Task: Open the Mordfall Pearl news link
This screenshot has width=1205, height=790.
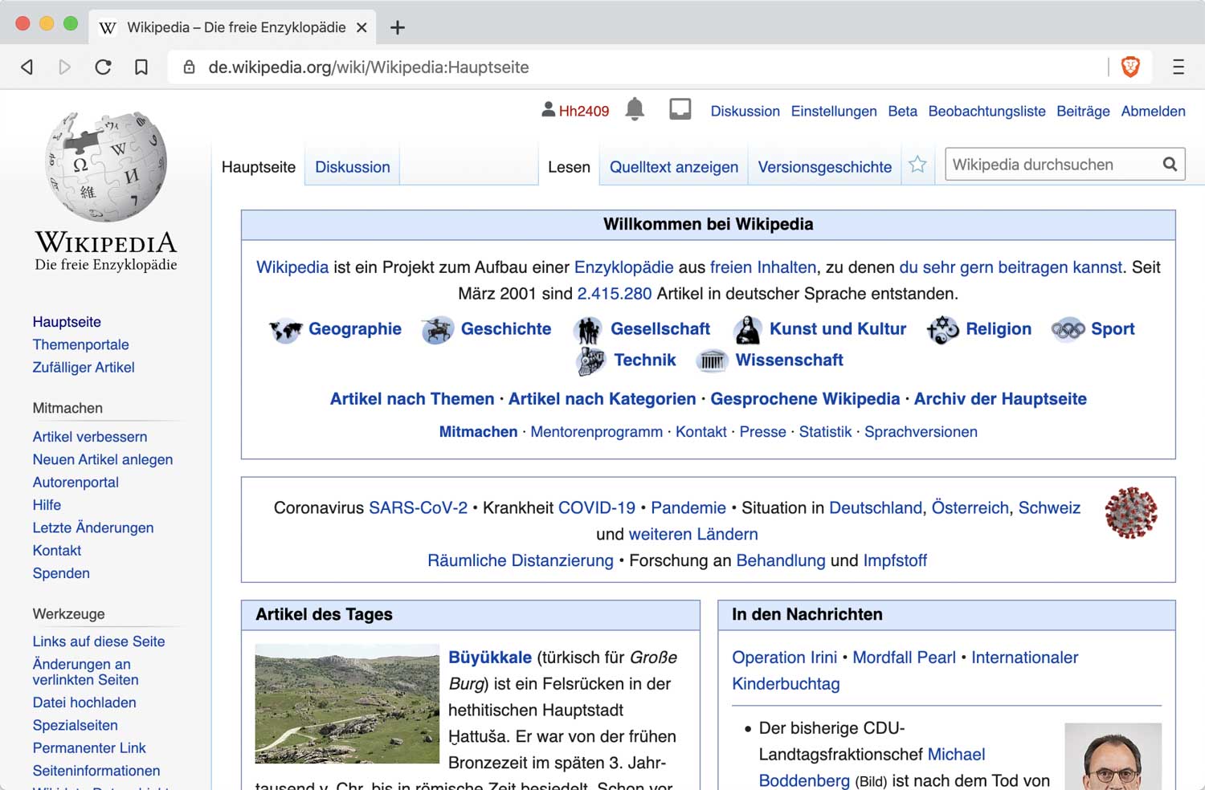Action: click(x=905, y=658)
